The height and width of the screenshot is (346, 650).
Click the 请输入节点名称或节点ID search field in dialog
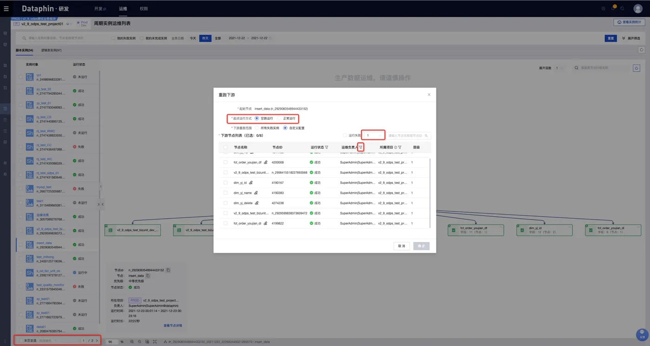pyautogui.click(x=409, y=136)
